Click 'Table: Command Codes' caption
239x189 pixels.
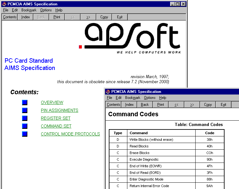pos(199,124)
